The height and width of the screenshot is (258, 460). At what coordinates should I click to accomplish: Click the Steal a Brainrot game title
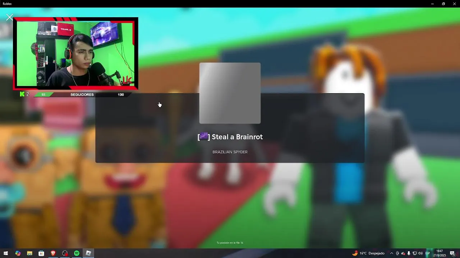(x=230, y=137)
